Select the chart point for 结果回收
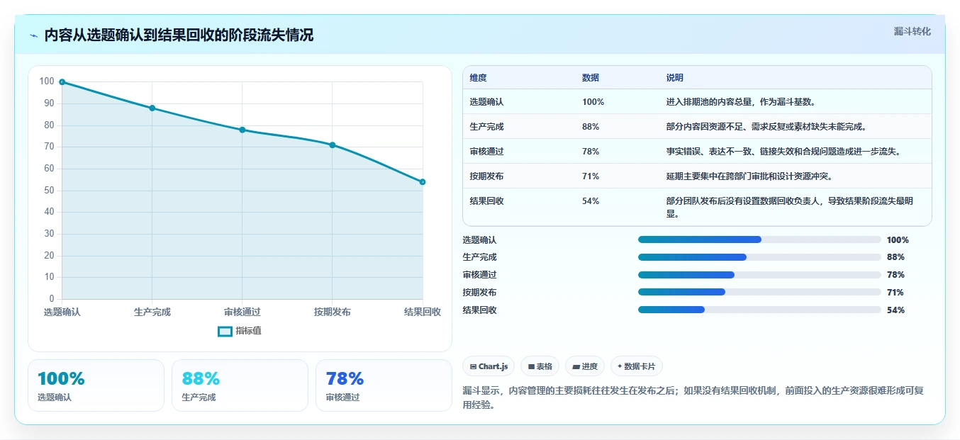The height and width of the screenshot is (440, 960). pos(423,182)
